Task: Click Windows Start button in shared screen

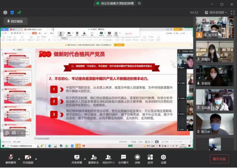Action: 3,146
